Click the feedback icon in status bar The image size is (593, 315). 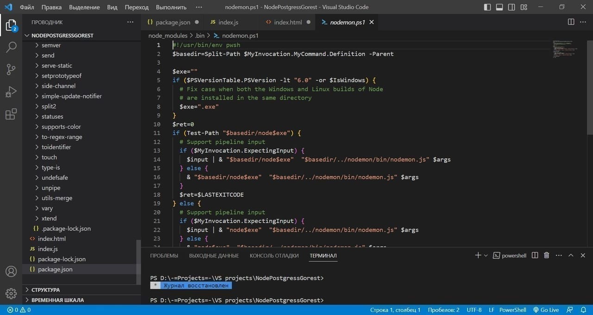click(570, 310)
